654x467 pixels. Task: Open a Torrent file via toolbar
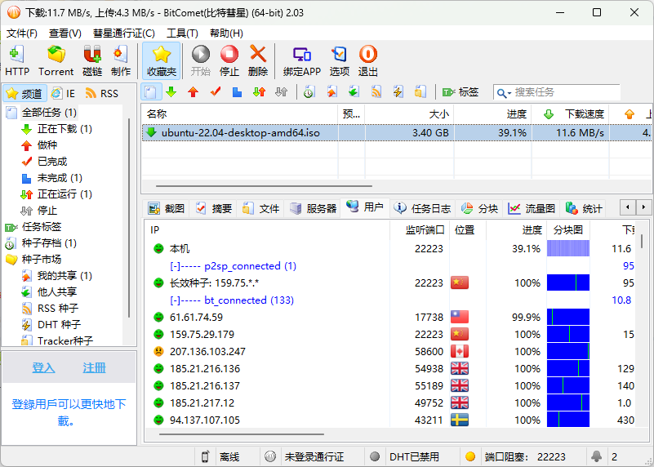(56, 61)
